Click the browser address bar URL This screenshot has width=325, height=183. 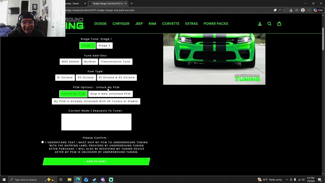[100, 10]
